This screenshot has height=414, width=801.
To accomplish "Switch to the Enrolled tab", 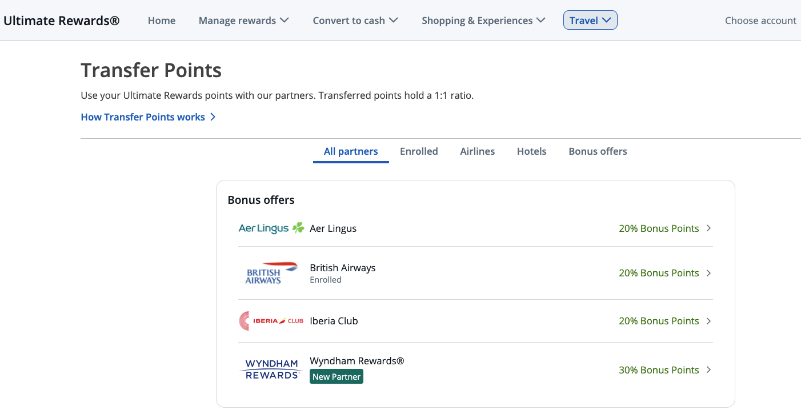I will 419,151.
